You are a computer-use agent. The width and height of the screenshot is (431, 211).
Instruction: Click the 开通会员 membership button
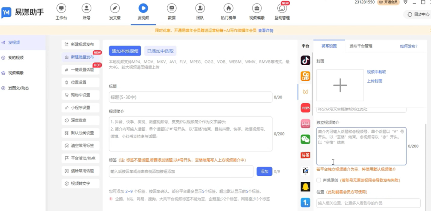[388, 2]
